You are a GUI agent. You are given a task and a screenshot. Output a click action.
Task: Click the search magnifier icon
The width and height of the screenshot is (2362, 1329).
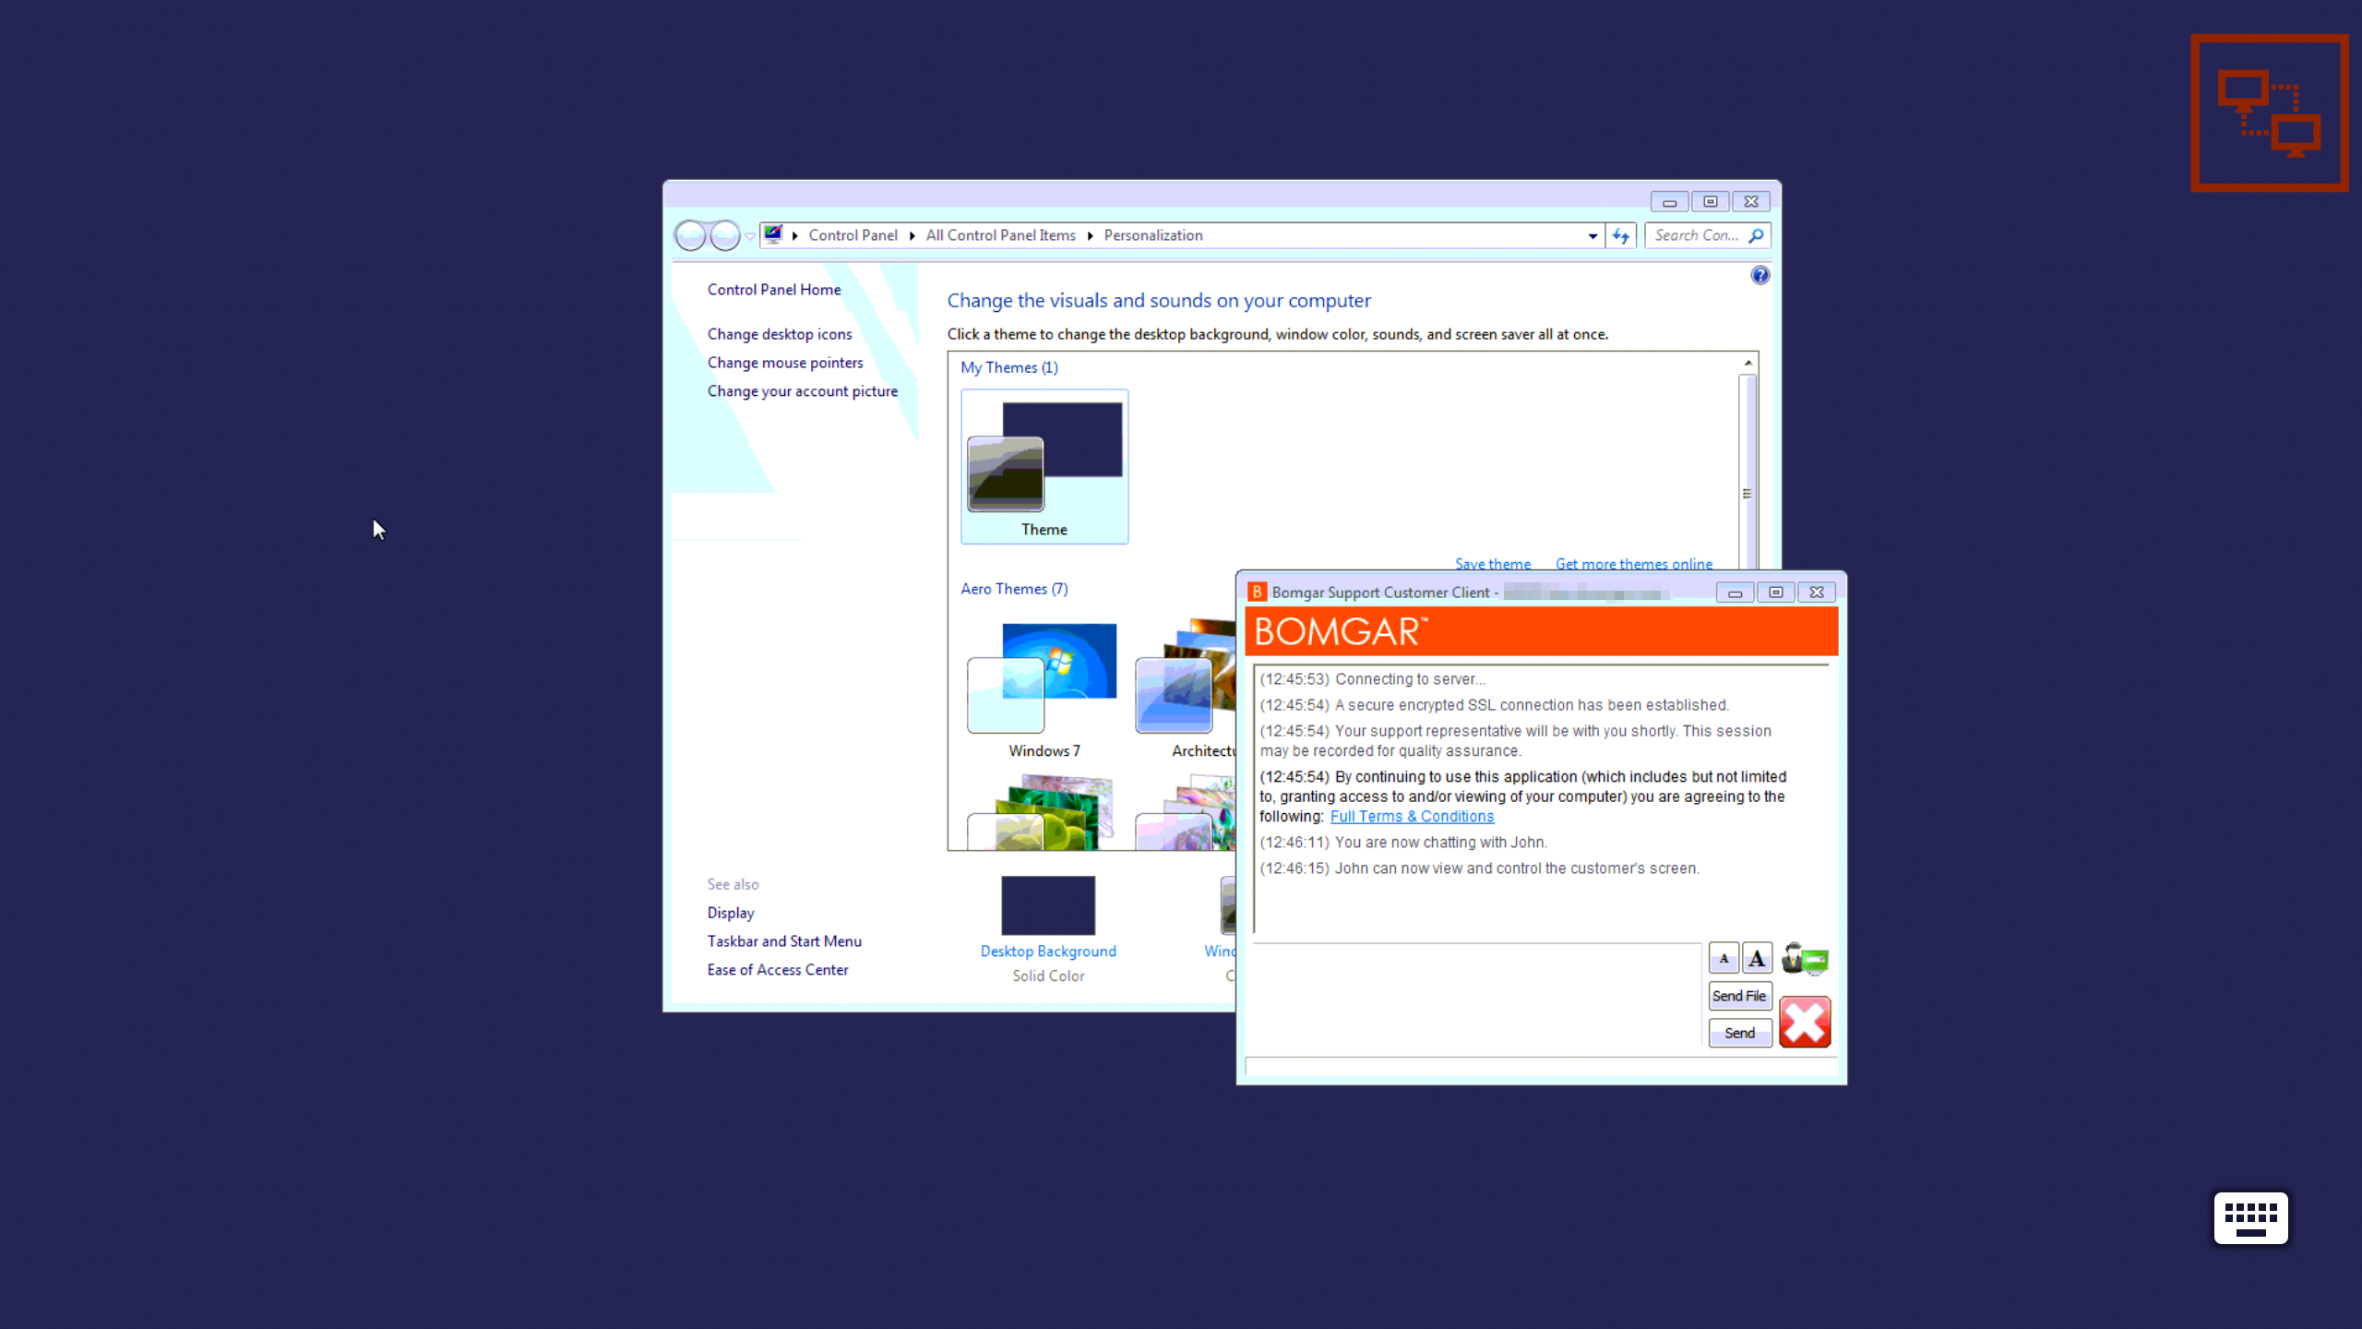click(1756, 235)
